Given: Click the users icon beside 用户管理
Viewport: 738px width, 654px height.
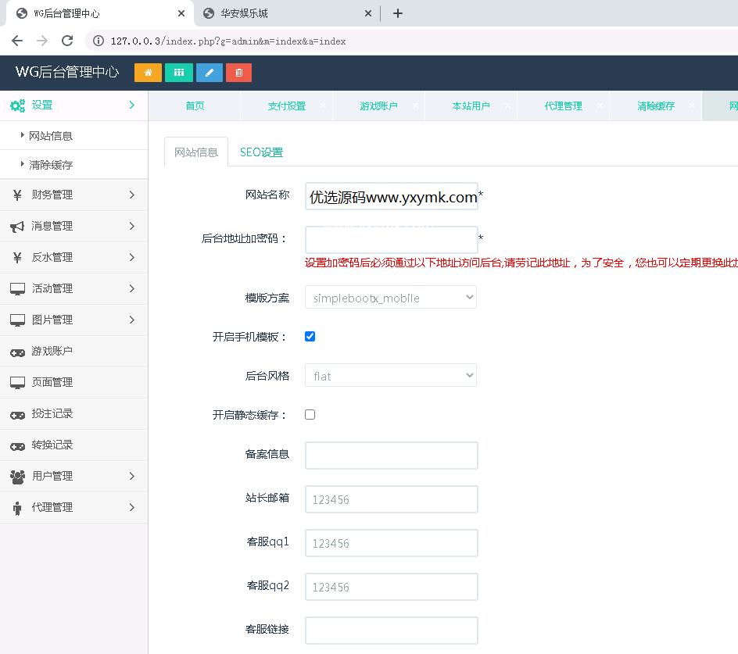Looking at the screenshot, I should (17, 477).
